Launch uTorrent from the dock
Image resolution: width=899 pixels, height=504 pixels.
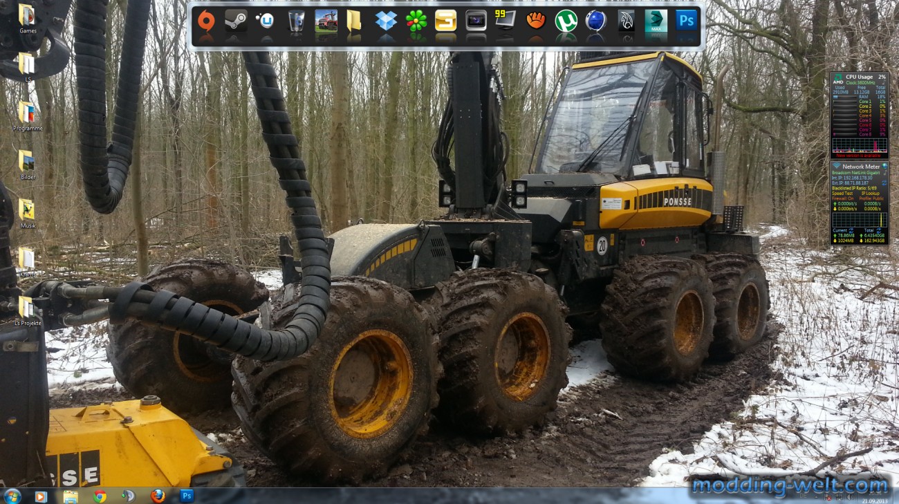click(566, 21)
